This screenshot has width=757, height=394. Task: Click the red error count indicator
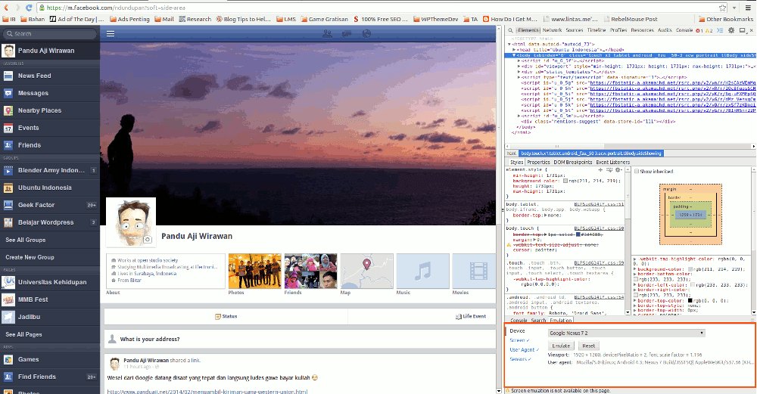699,30
